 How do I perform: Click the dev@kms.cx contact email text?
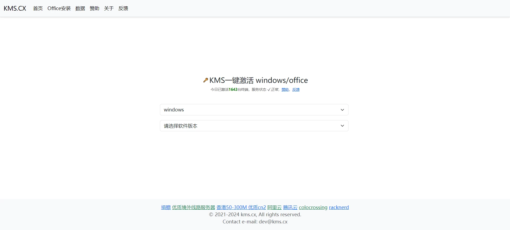[x=273, y=222]
